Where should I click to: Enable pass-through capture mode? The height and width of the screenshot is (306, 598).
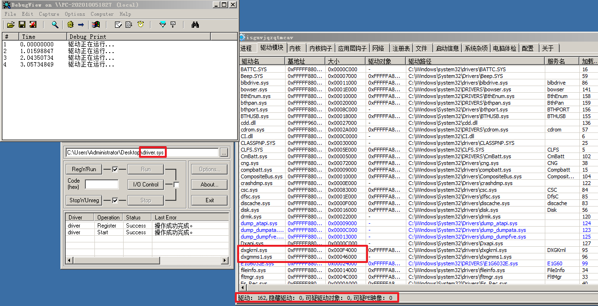pos(80,24)
